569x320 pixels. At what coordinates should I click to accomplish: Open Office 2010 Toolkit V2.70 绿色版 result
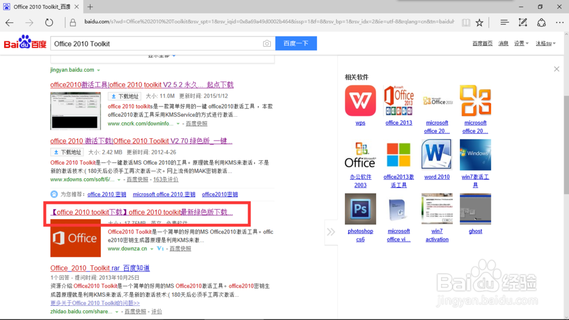click(141, 141)
